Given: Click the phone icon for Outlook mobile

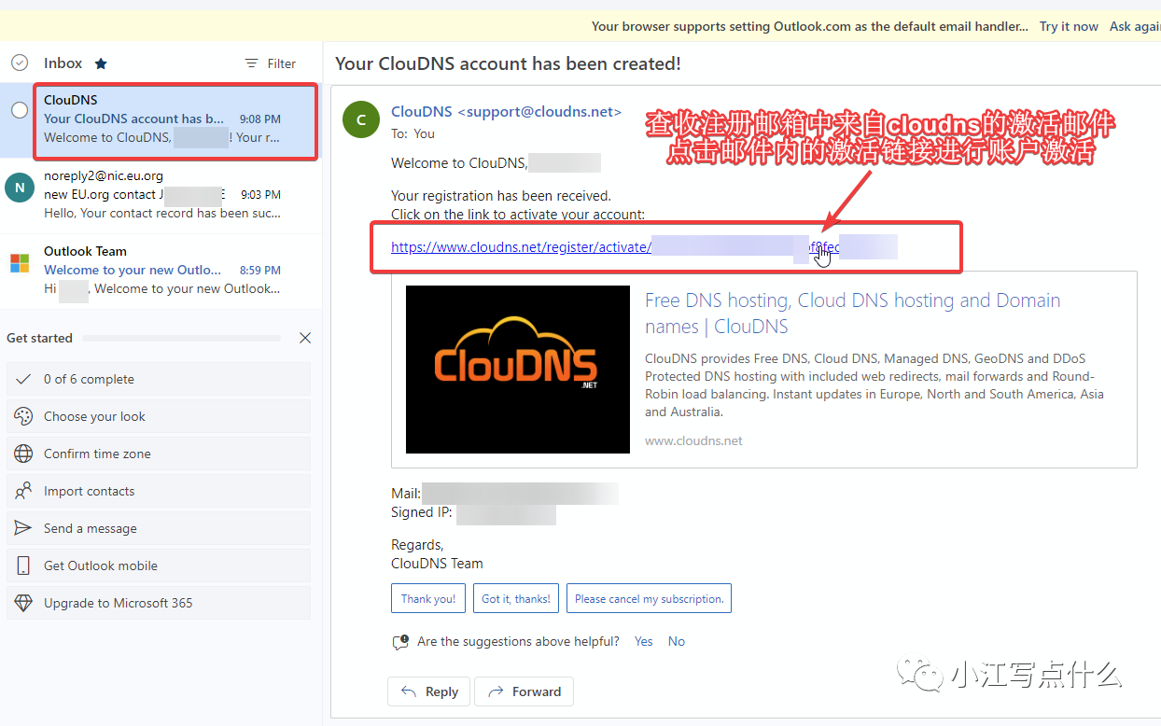Looking at the screenshot, I should coord(24,565).
